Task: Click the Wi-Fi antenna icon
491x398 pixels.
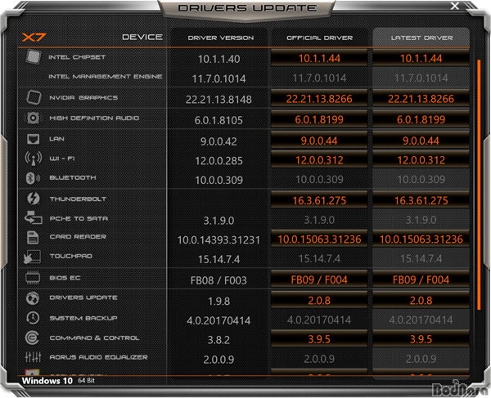Action: (34, 159)
